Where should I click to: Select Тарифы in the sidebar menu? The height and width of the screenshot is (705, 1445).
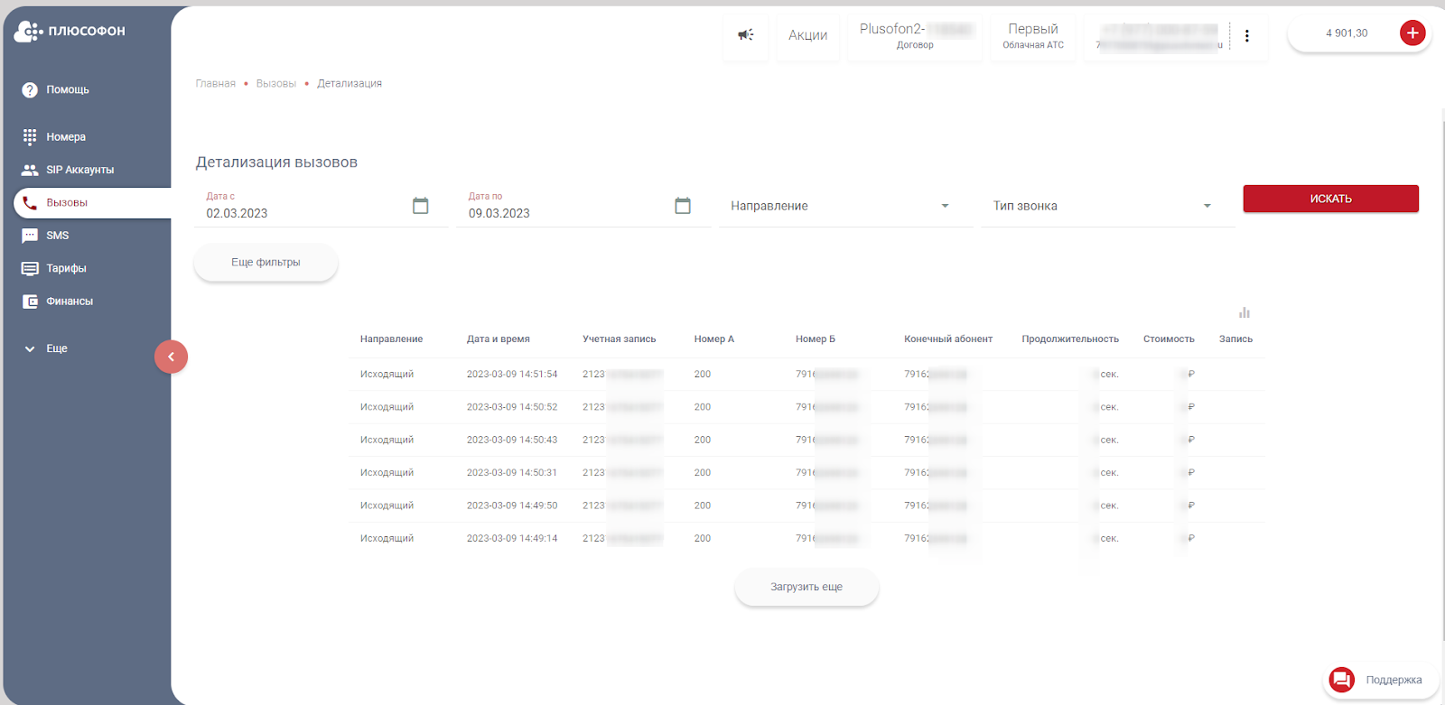point(66,268)
